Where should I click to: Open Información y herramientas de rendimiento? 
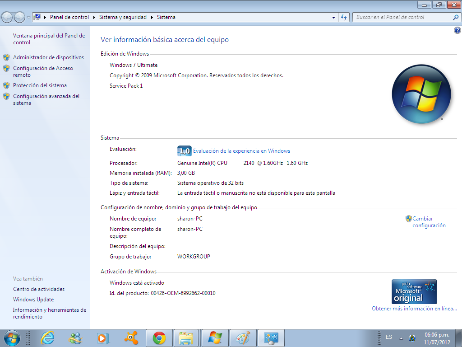(x=50, y=313)
